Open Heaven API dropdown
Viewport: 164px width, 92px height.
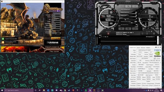(x=56, y=19)
